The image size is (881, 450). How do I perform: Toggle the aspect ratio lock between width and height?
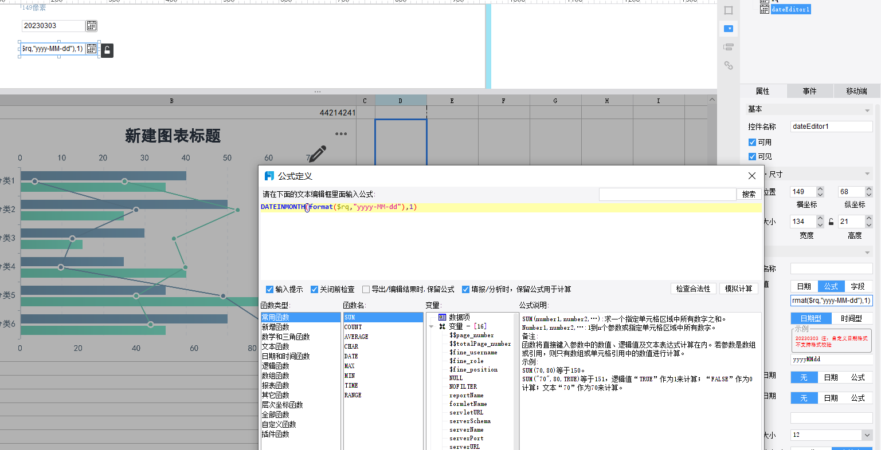click(831, 222)
